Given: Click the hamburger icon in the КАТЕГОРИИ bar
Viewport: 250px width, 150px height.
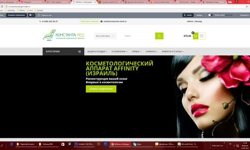Looking at the screenshot, I should click(x=80, y=52).
